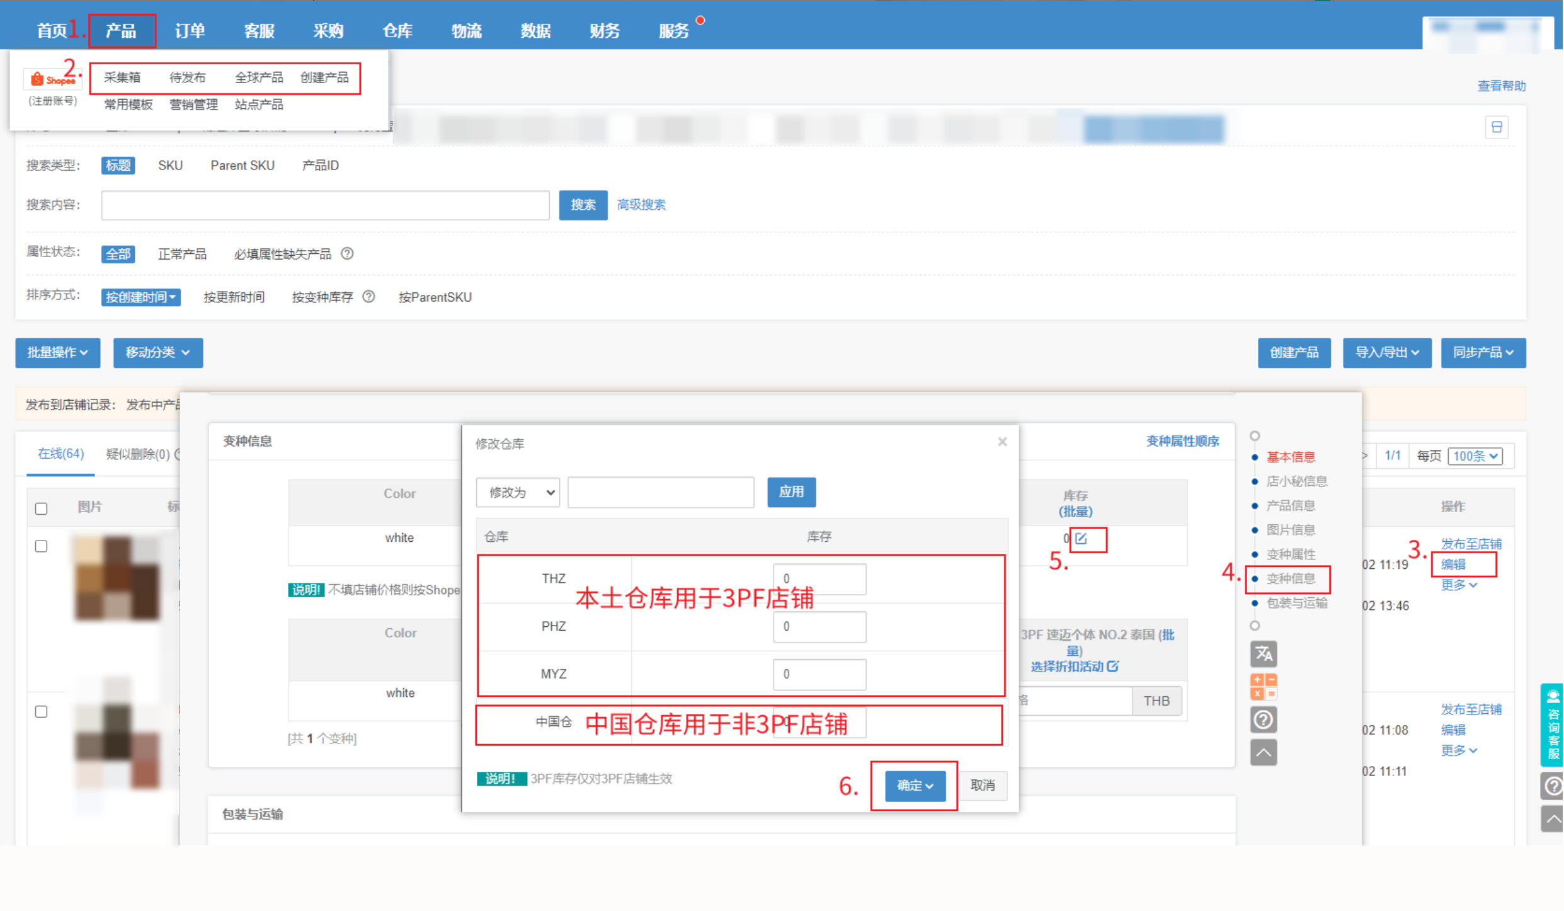Close the 修改仓库 dialog
The height and width of the screenshot is (911, 1564).
[x=1002, y=442]
